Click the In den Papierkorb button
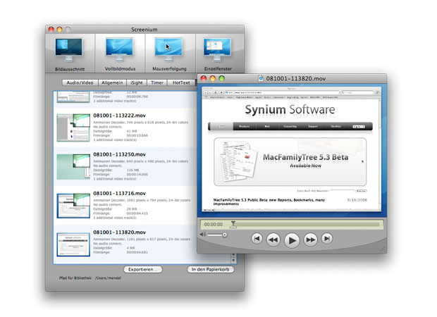Image resolution: width=437 pixels, height=317 pixels. 211,269
